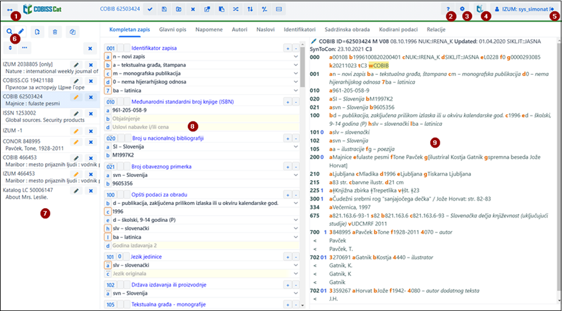Open the Naslovi tab
The height and width of the screenshot is (311, 562).
click(x=265, y=29)
